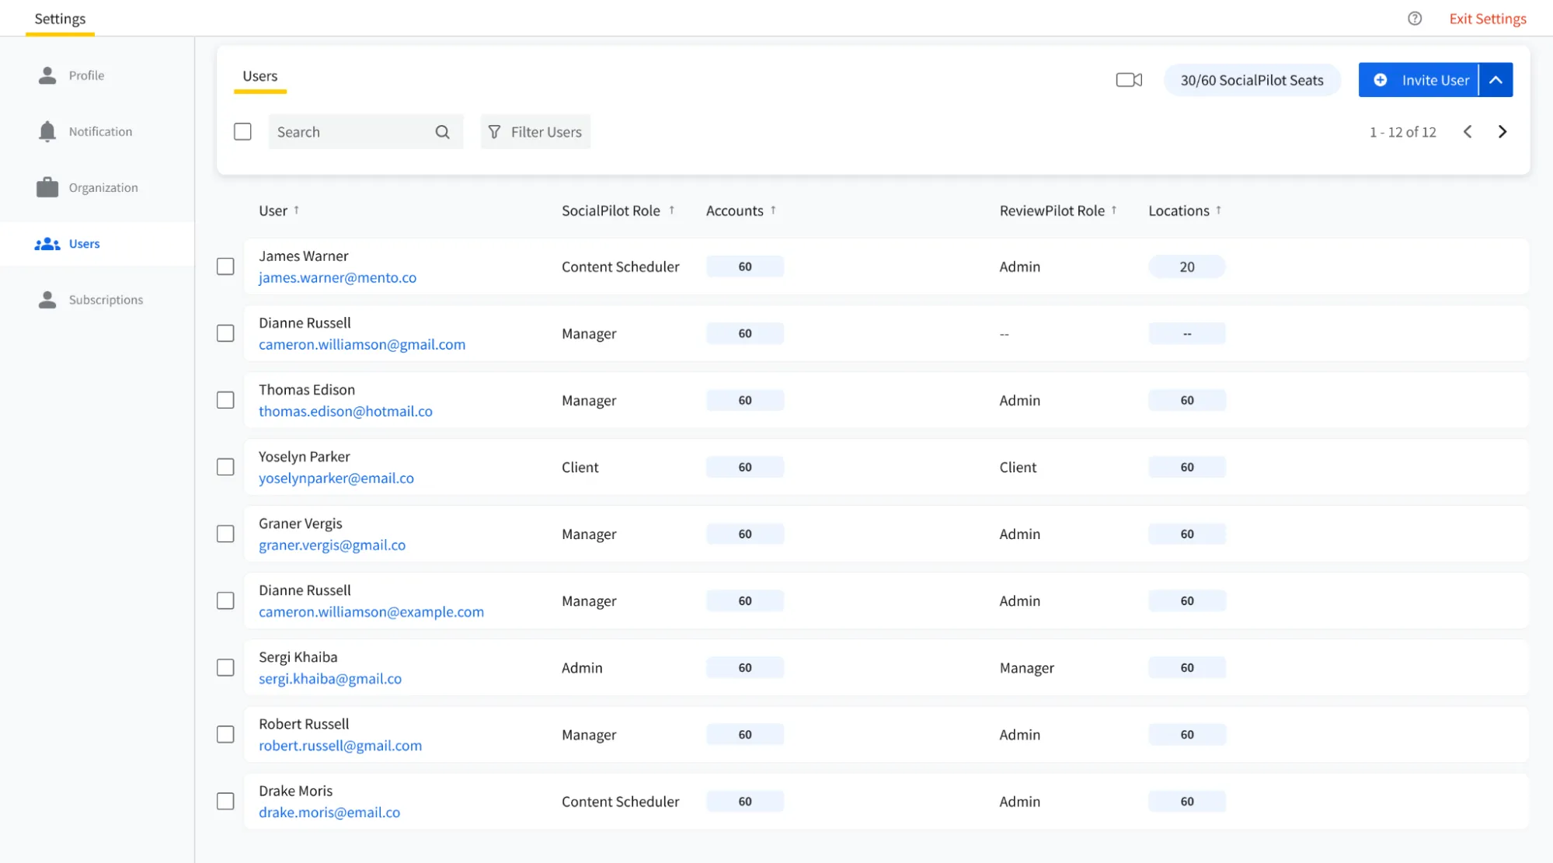The height and width of the screenshot is (863, 1553).
Task: Tick the checkbox for James Warner
Action: coord(225,266)
